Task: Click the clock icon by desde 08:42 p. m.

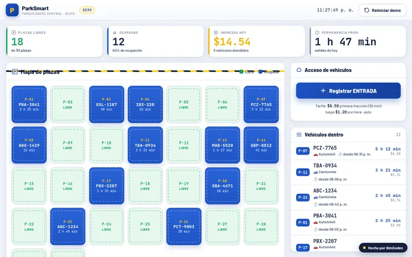Action: tap(315, 204)
